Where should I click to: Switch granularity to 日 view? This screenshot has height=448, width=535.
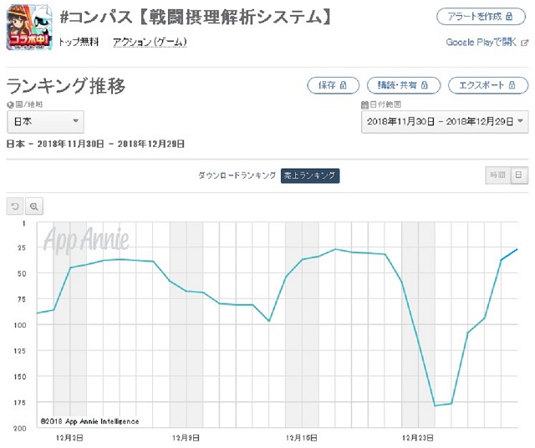[519, 175]
